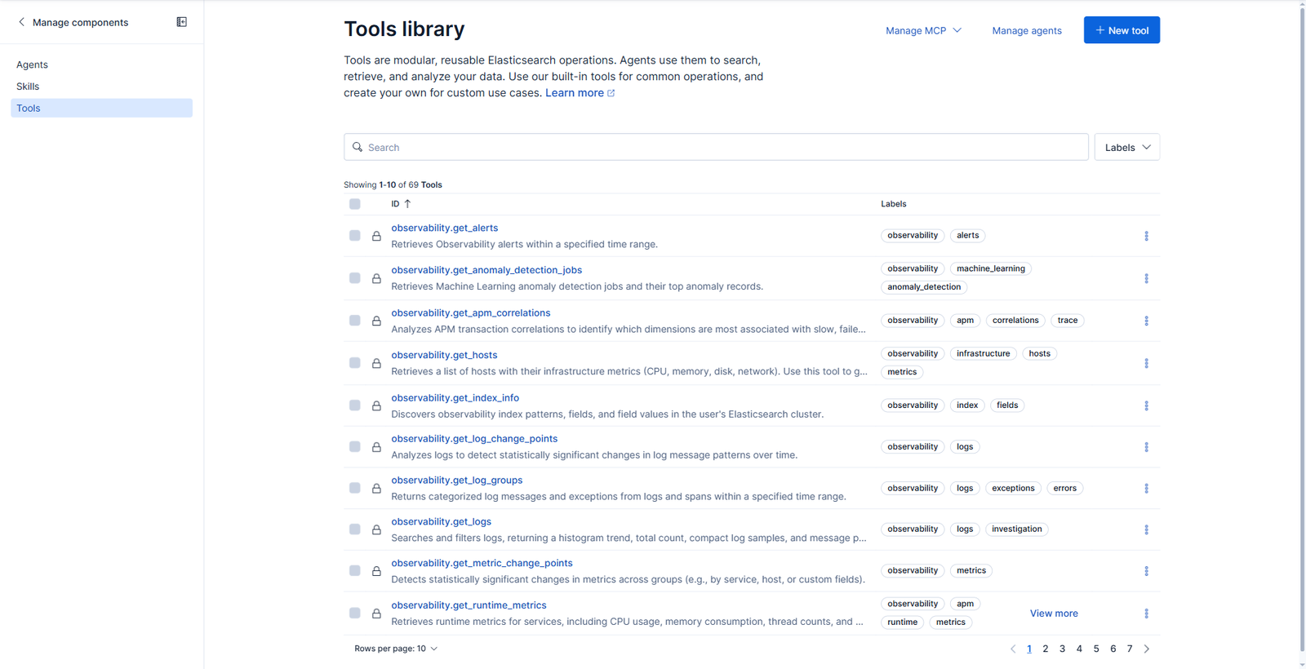Go to next page with right arrow
Image resolution: width=1306 pixels, height=669 pixels.
coord(1147,649)
